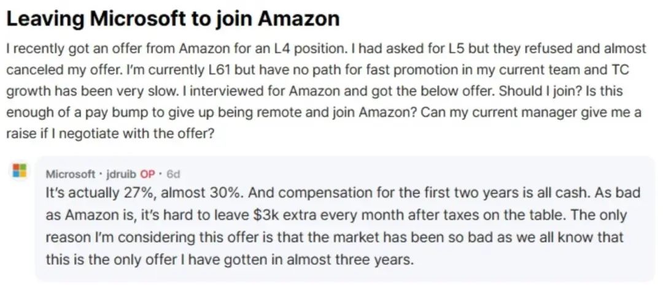Click the word 'raise' starting the last line

pyautogui.click(x=18, y=134)
